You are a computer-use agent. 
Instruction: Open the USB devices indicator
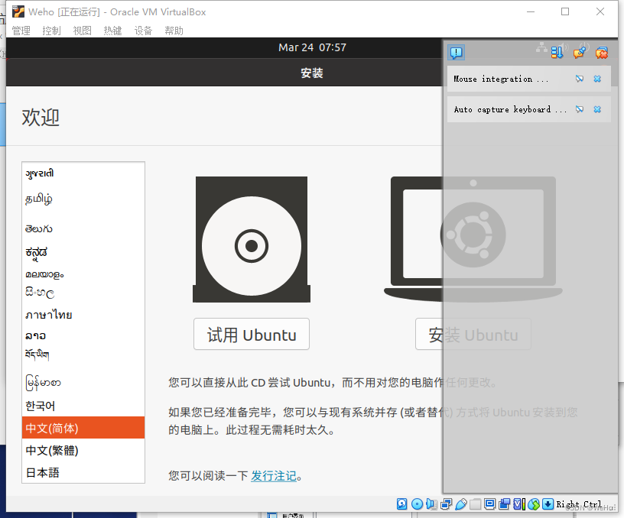pyautogui.click(x=461, y=504)
